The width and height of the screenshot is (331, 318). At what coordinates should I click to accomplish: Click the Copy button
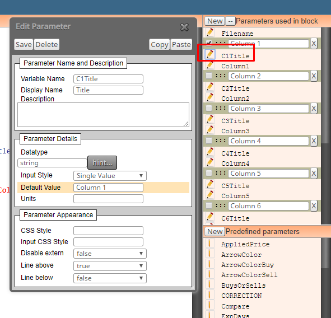coord(160,44)
